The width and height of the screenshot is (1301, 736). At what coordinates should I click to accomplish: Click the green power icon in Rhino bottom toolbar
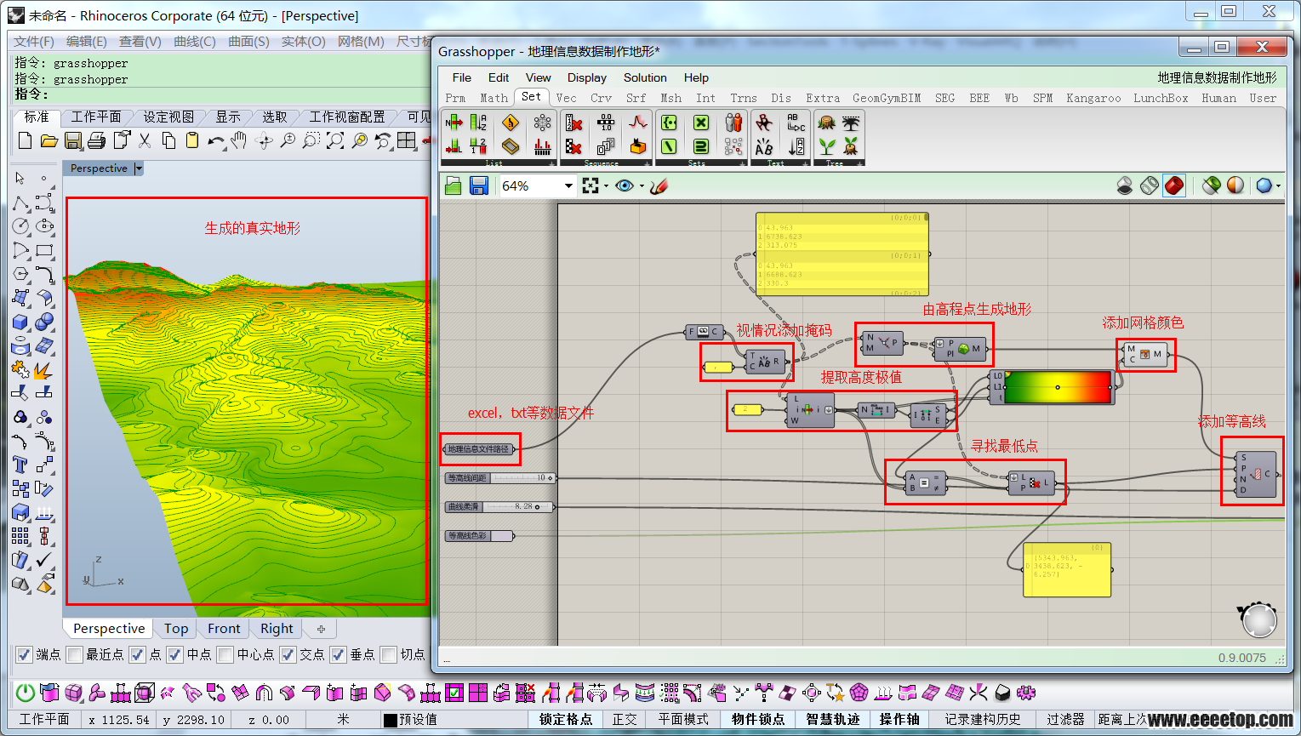pyautogui.click(x=26, y=693)
